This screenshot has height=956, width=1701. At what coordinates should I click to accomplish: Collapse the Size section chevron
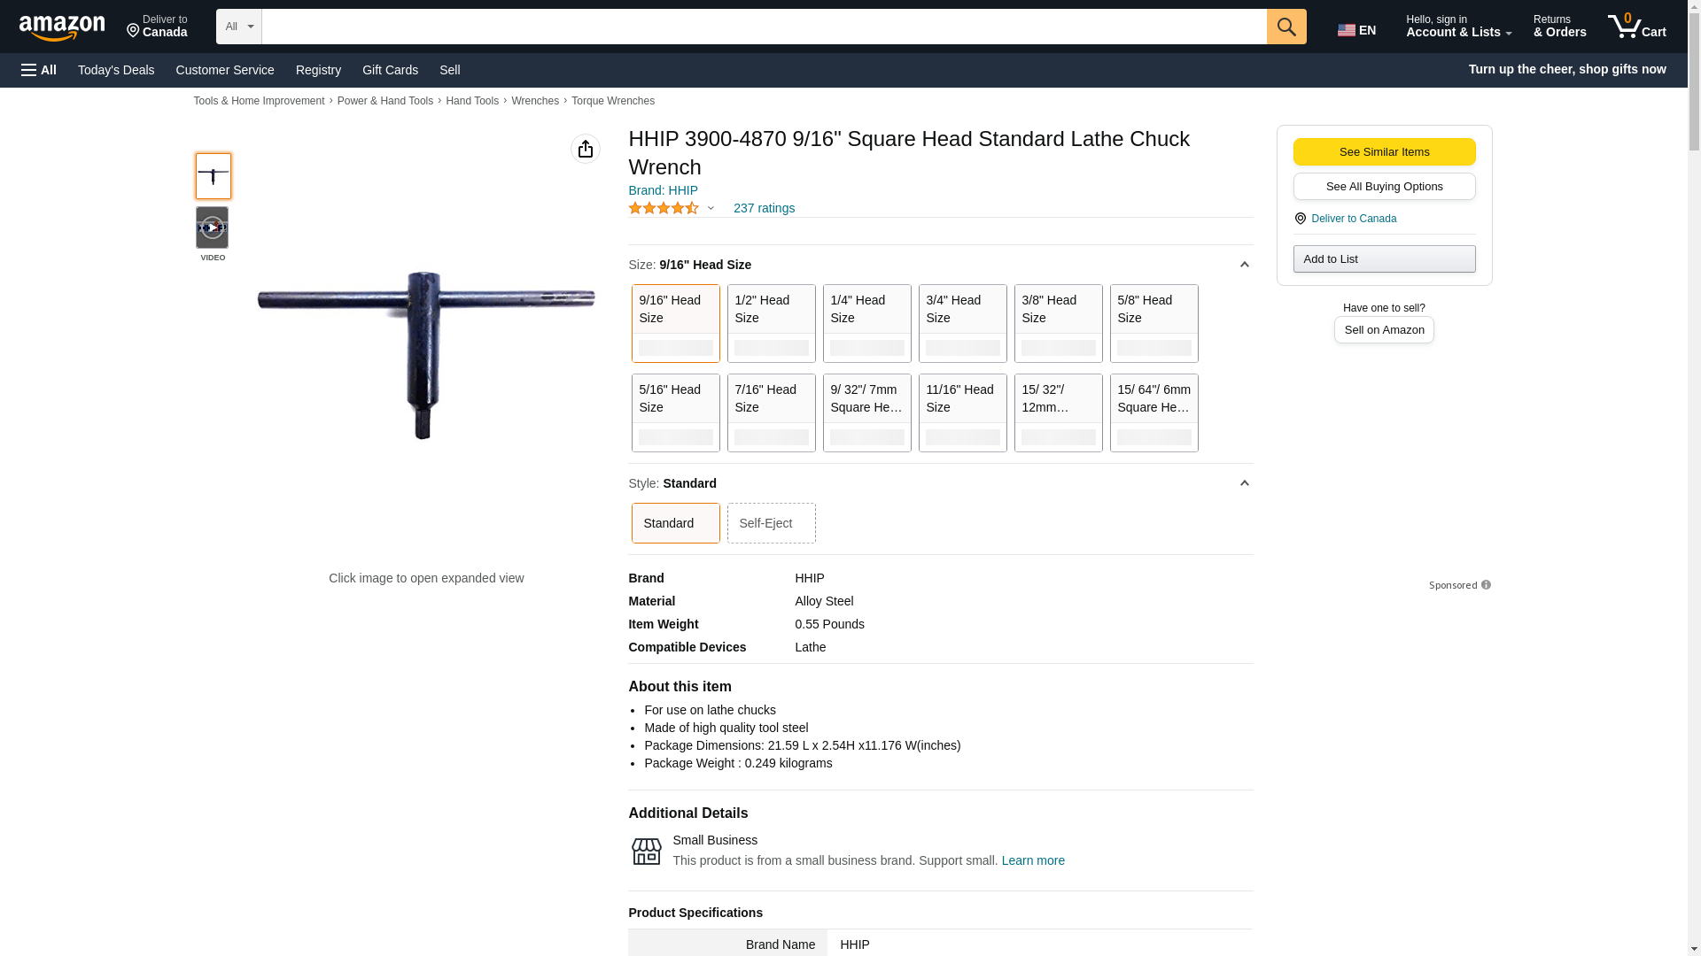click(1244, 265)
